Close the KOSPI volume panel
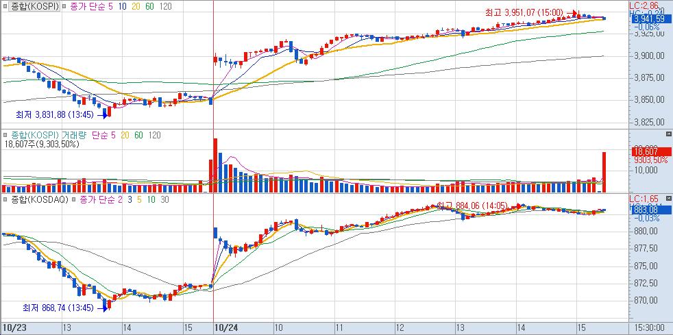Screen dimensions: 673x335 pos(668,134)
